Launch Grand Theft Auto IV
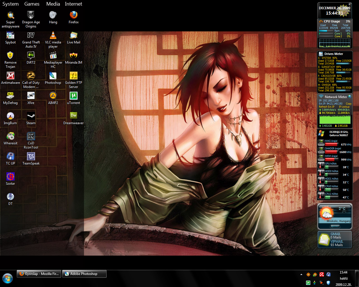359x287 pixels. pos(31,40)
